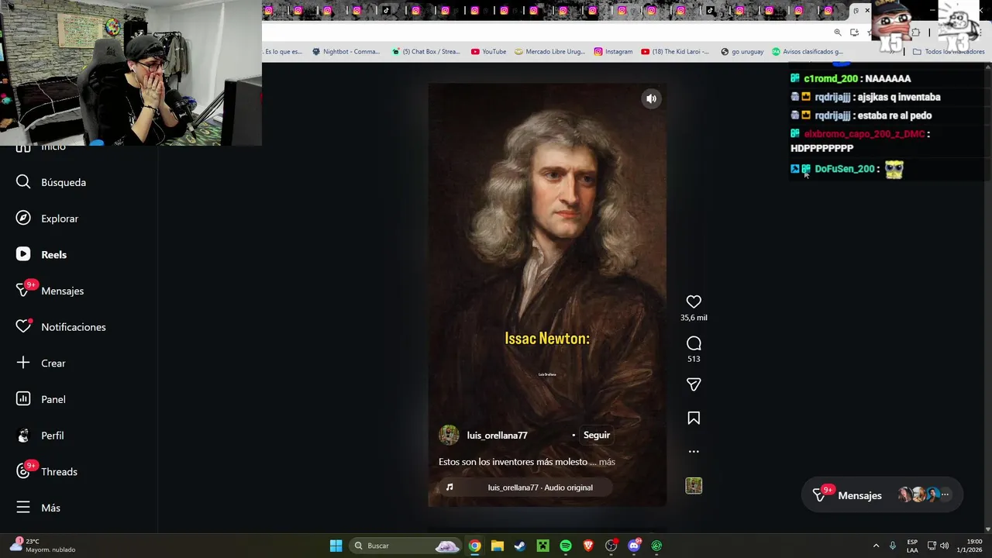Open the 'go uruguay' bookmark
Image resolution: width=992 pixels, height=558 pixels.
(x=742, y=52)
